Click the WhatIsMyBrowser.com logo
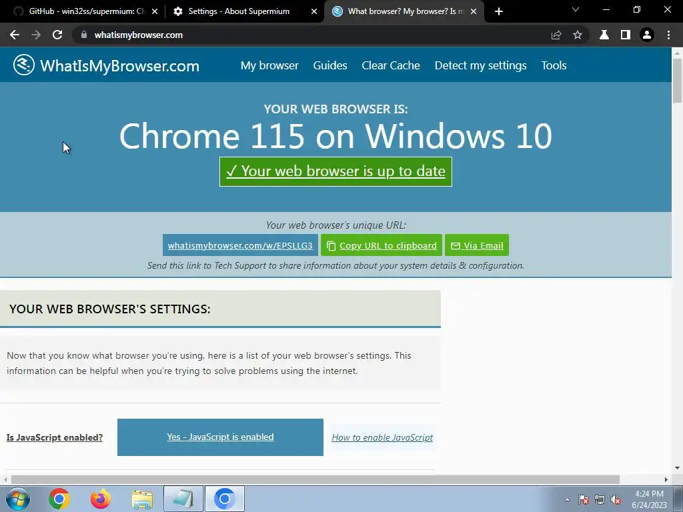 [106, 65]
